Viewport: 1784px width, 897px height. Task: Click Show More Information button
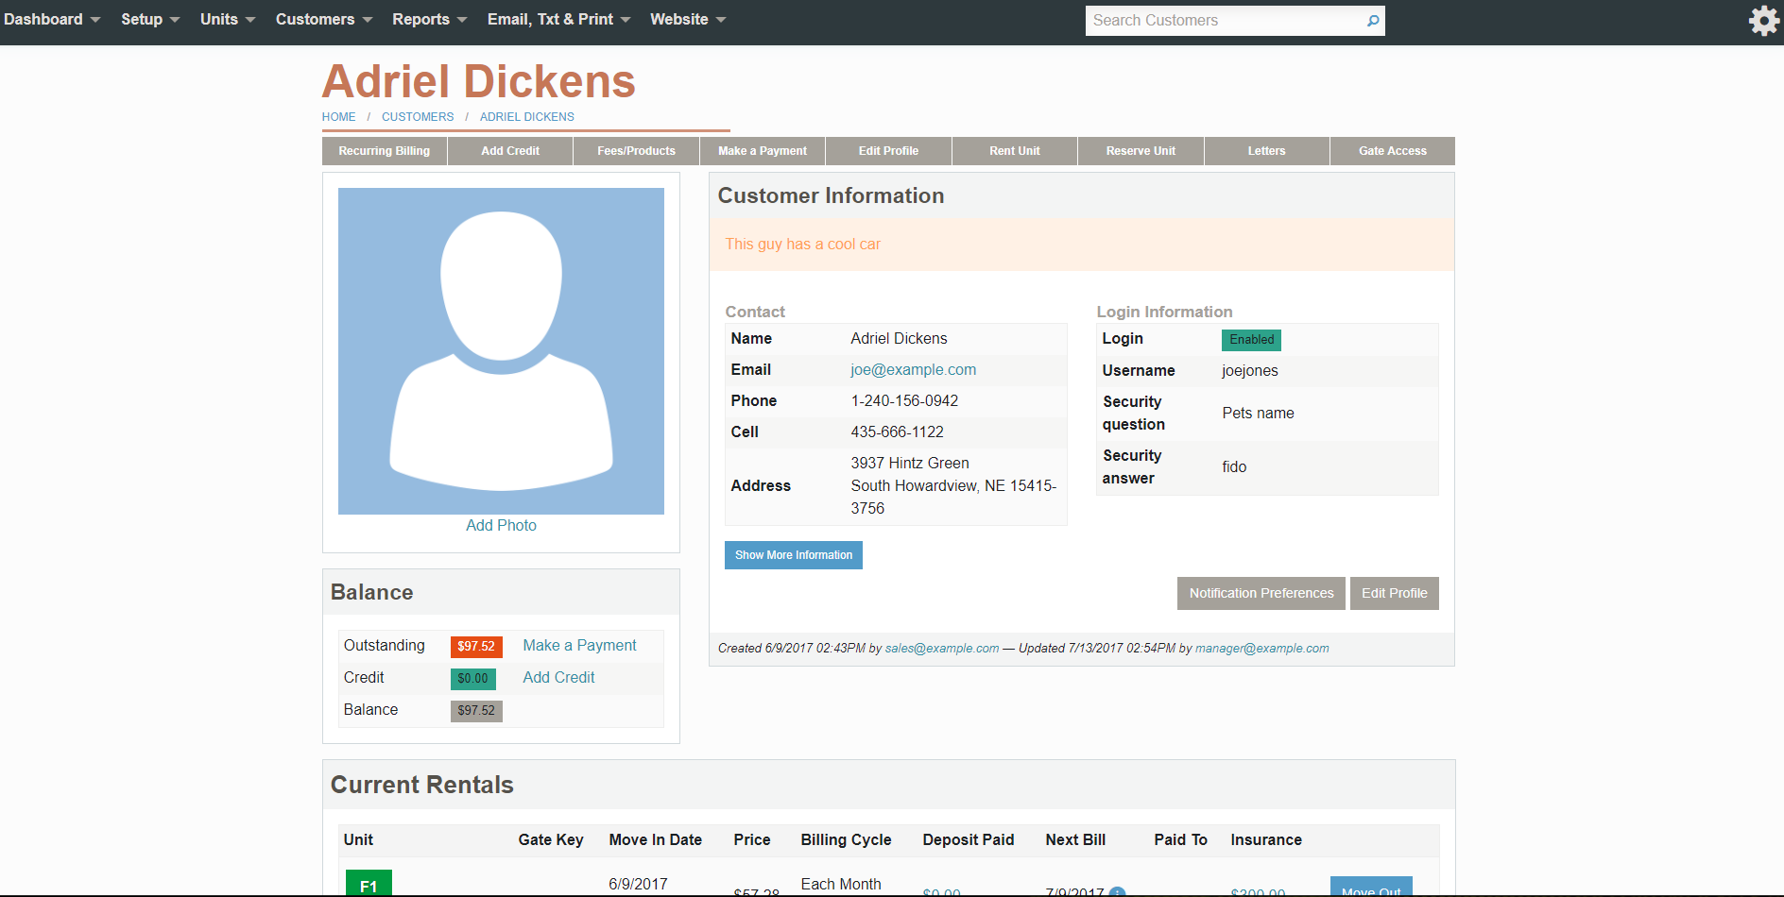tap(794, 555)
